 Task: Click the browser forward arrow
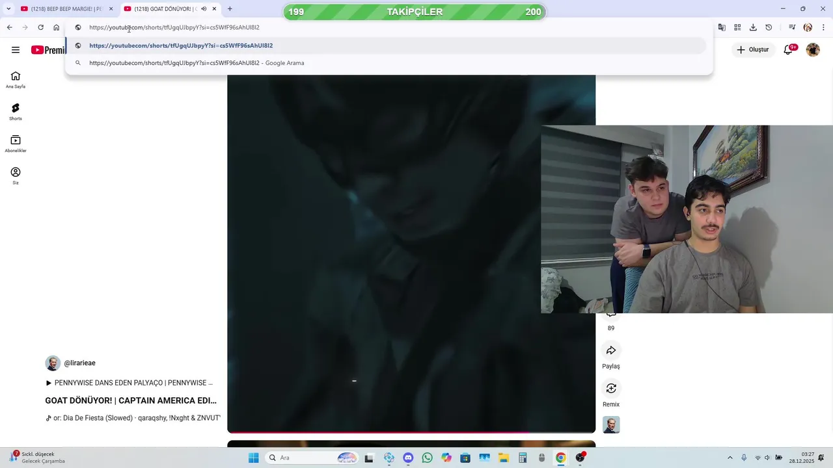click(x=25, y=27)
